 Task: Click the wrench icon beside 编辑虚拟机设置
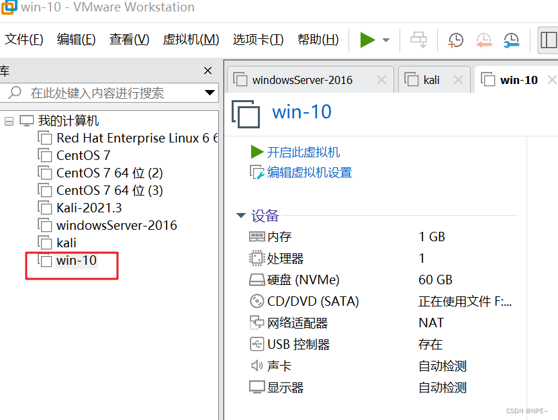point(257,173)
